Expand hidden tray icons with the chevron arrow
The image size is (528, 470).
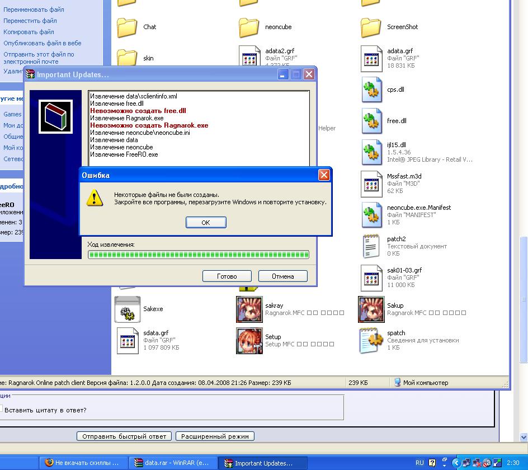(456, 463)
